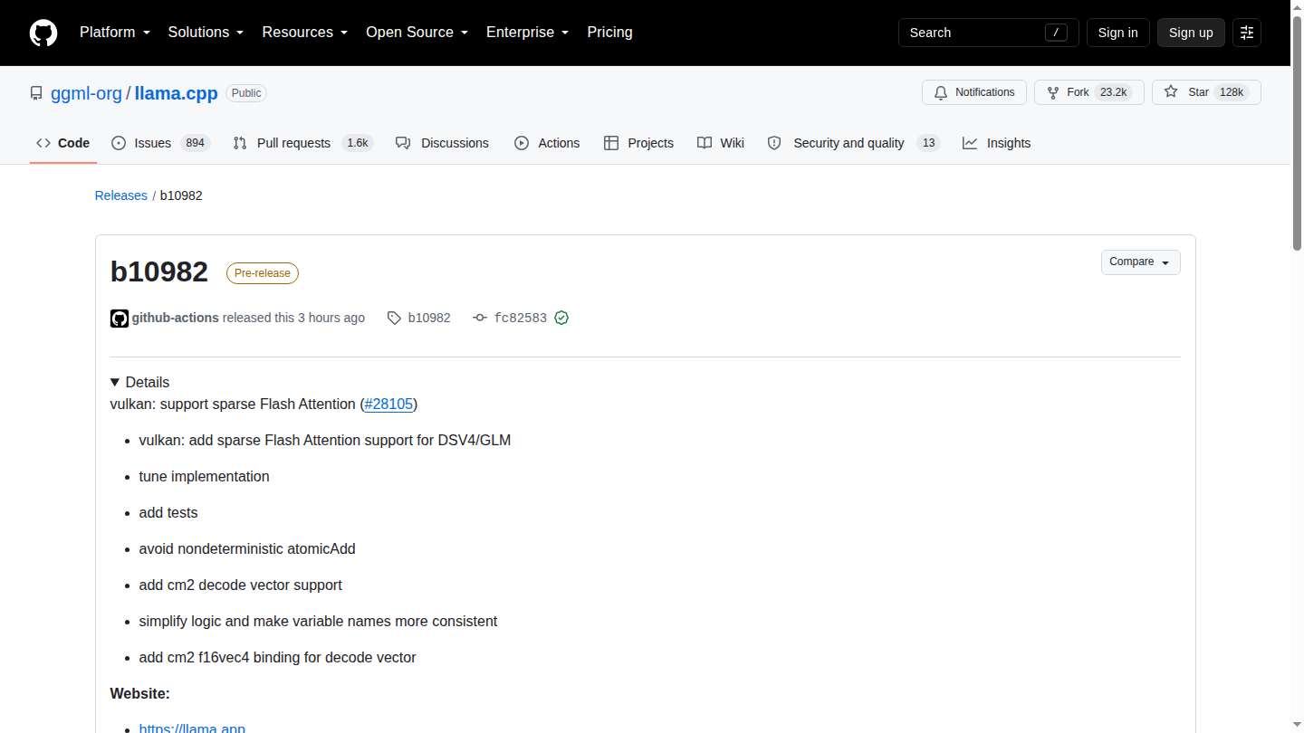Open the Insights tab

[997, 143]
